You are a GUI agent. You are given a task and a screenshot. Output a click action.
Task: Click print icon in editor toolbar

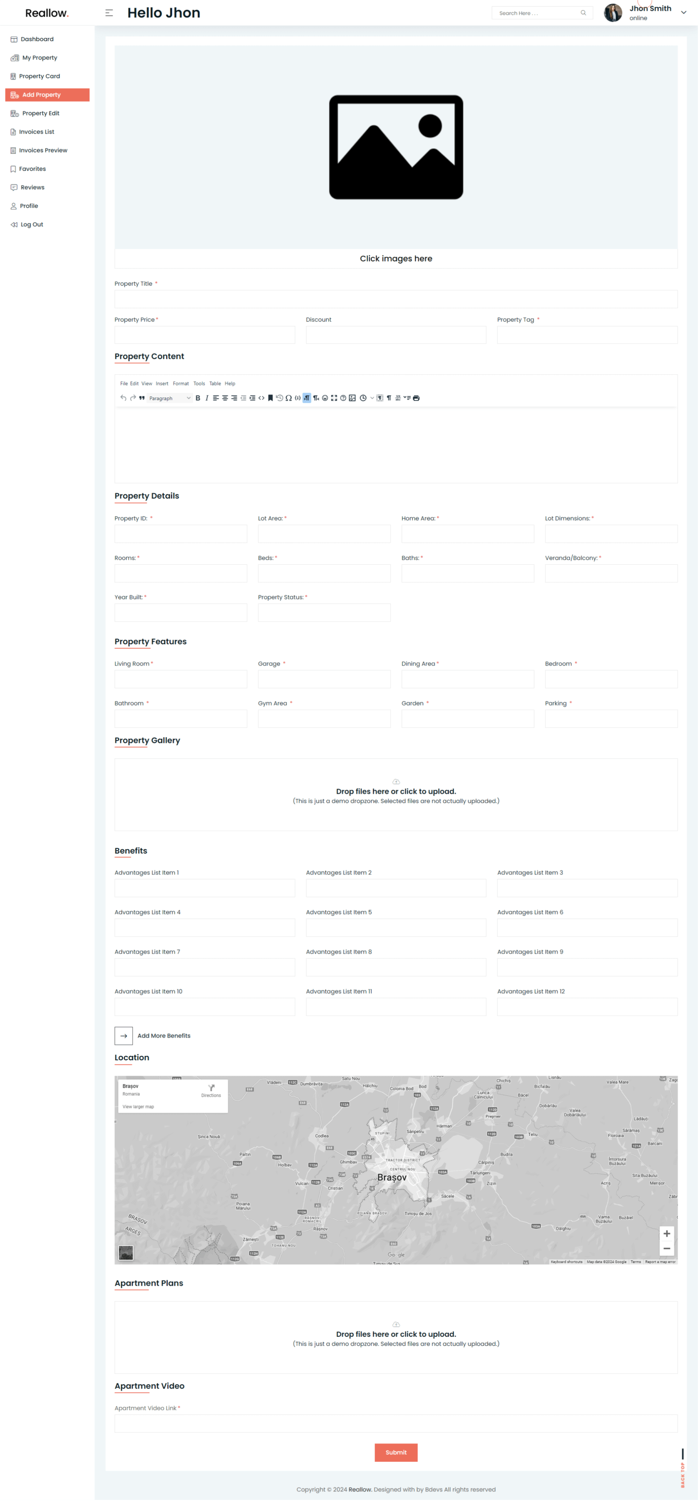(416, 398)
